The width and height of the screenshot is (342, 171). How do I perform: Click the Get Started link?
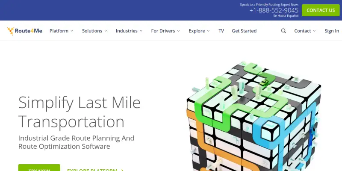(244, 31)
